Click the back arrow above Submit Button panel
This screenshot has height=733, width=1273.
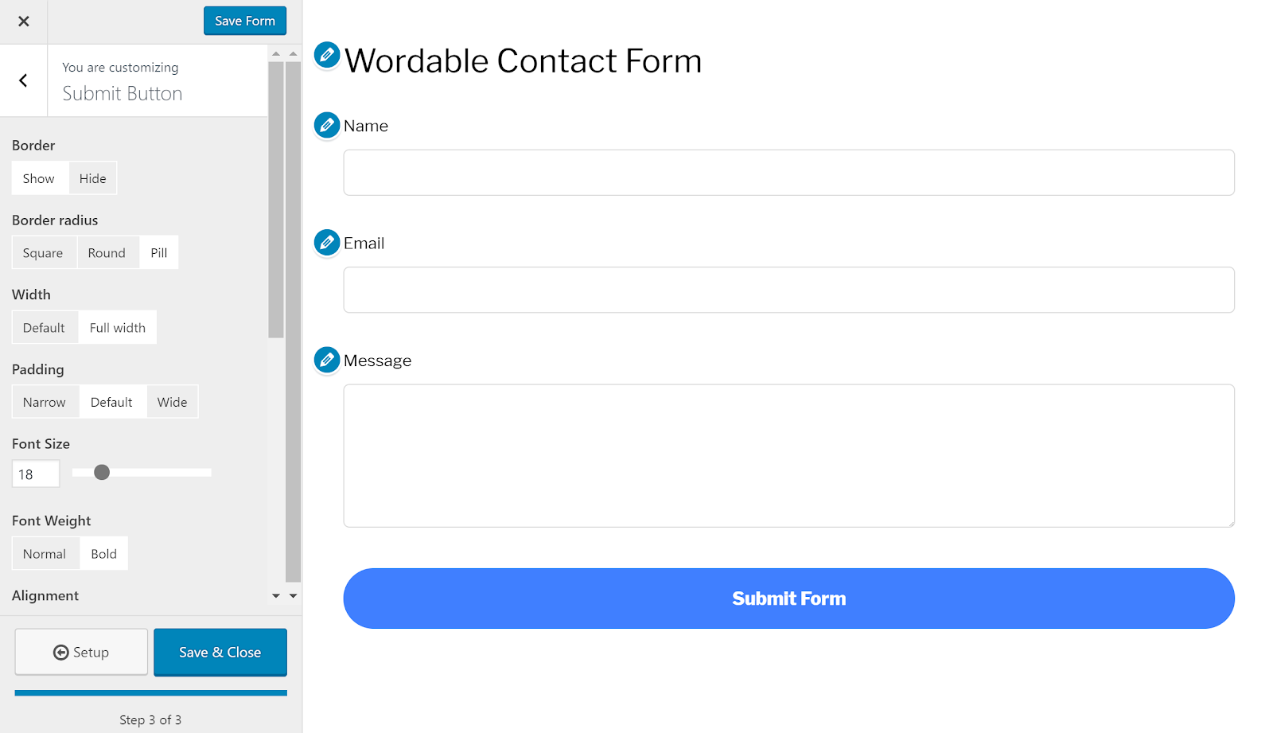(23, 80)
